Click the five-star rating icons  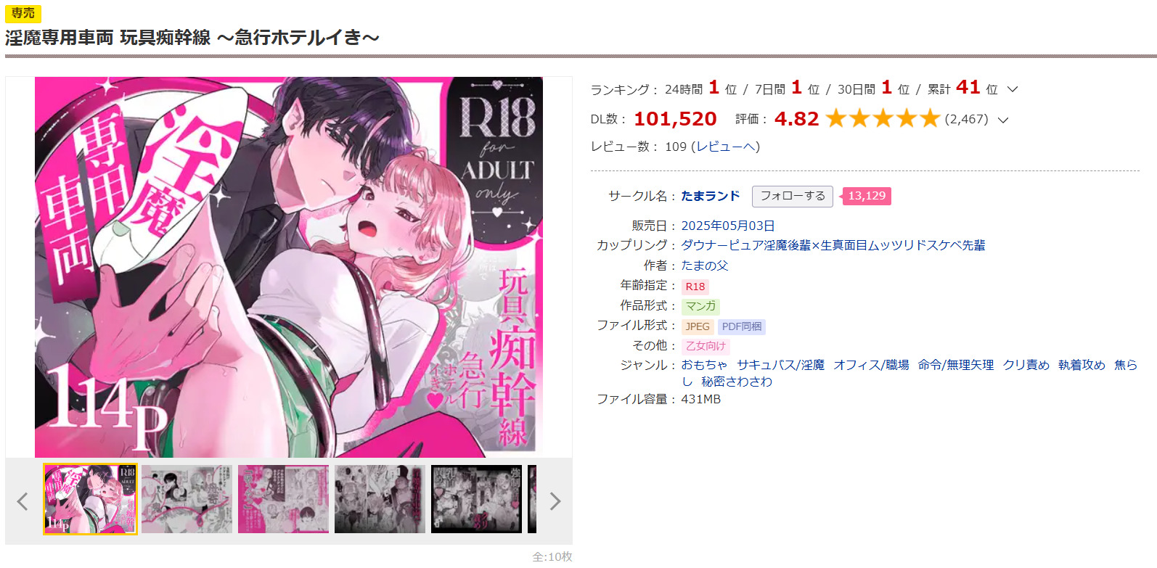[883, 118]
